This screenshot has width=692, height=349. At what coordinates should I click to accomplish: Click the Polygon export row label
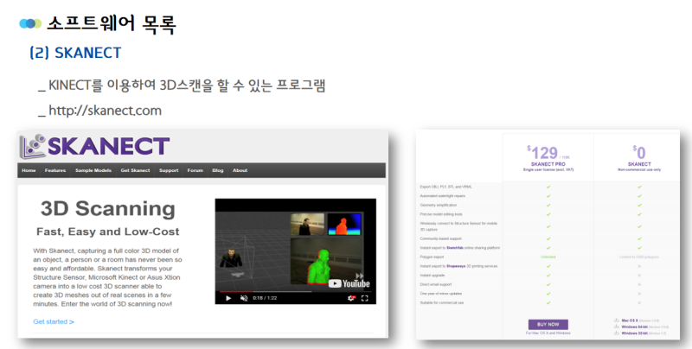pos(432,257)
